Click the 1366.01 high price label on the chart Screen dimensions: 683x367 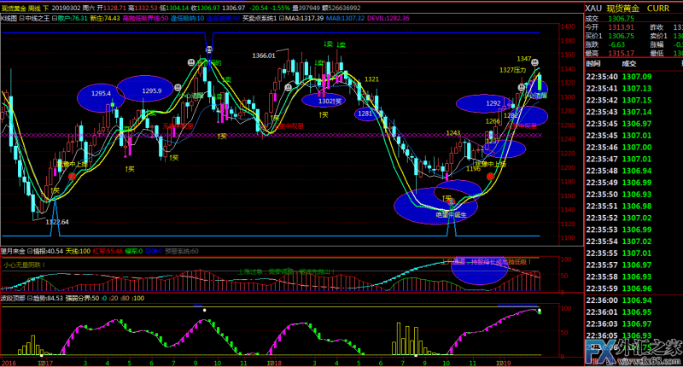pyautogui.click(x=264, y=55)
